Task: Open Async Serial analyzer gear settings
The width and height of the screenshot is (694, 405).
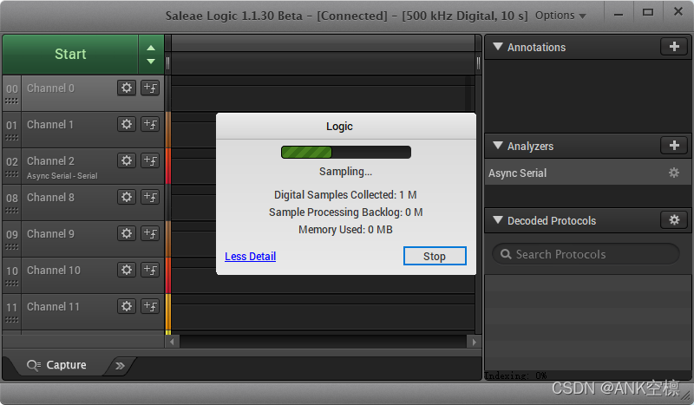Action: click(x=674, y=173)
